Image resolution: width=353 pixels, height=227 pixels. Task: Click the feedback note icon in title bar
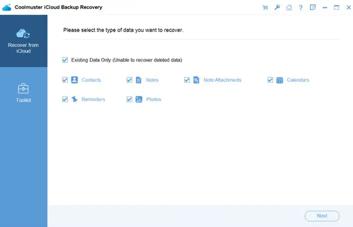tap(313, 8)
